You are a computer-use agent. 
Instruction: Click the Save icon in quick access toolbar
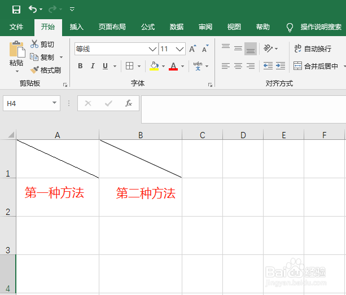[16, 10]
